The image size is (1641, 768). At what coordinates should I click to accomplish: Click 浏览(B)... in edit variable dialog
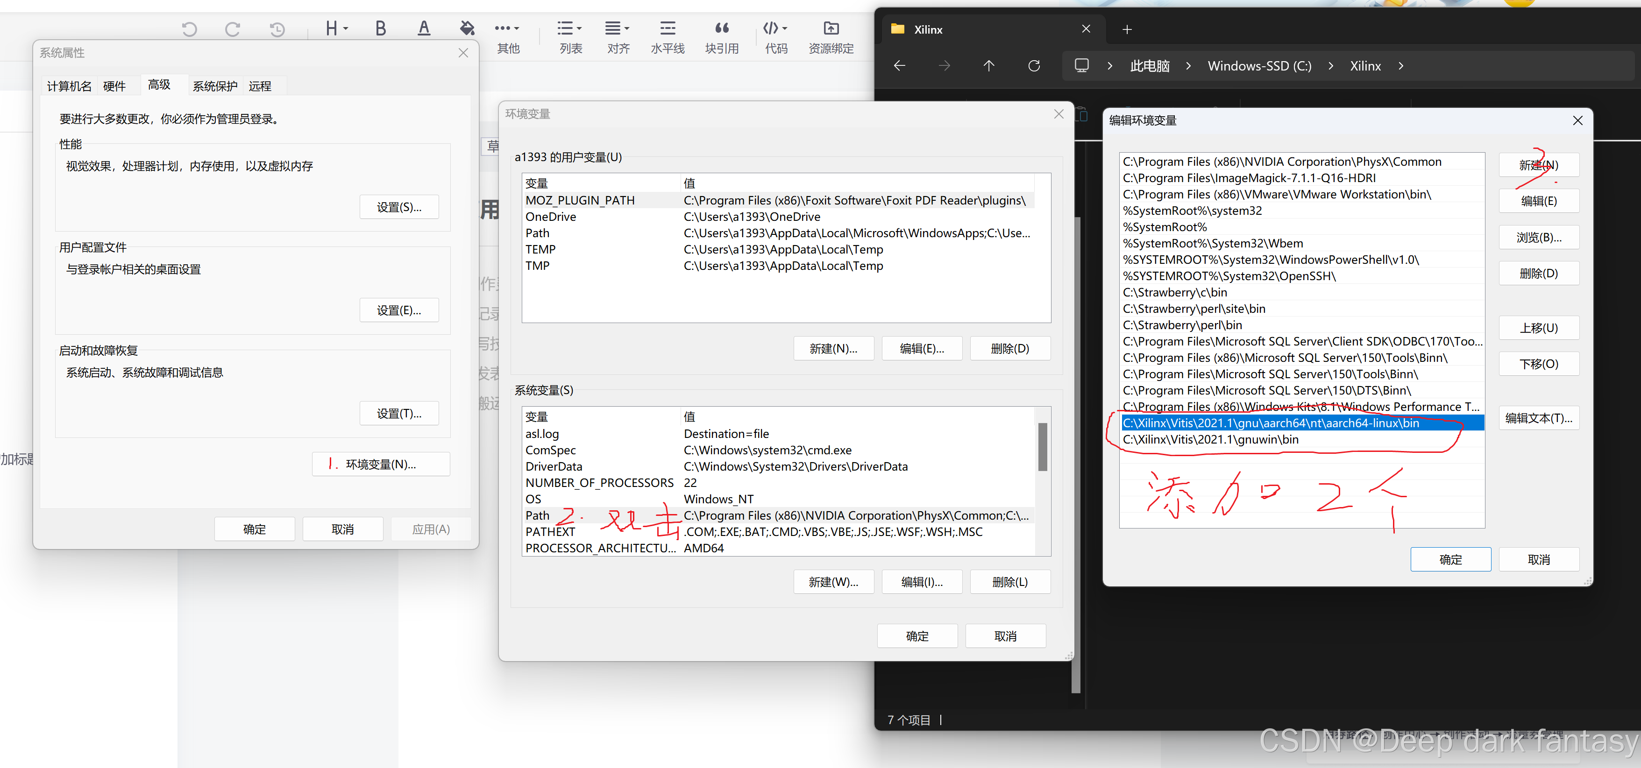(x=1538, y=238)
